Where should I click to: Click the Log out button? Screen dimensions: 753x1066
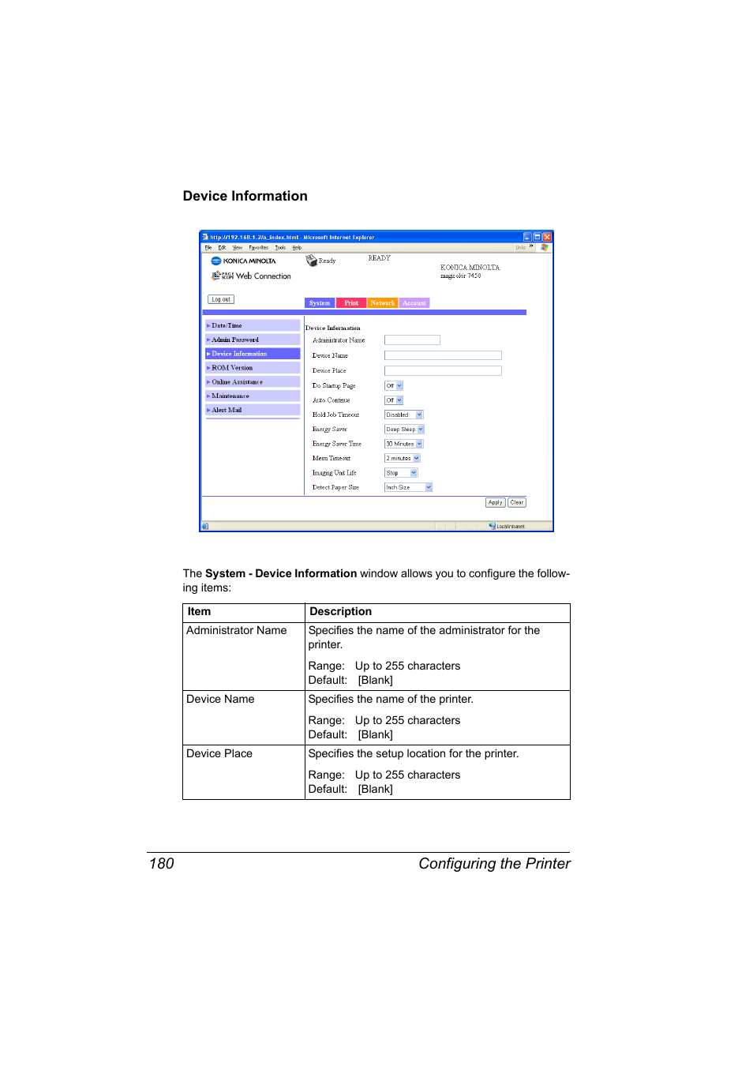coord(221,299)
